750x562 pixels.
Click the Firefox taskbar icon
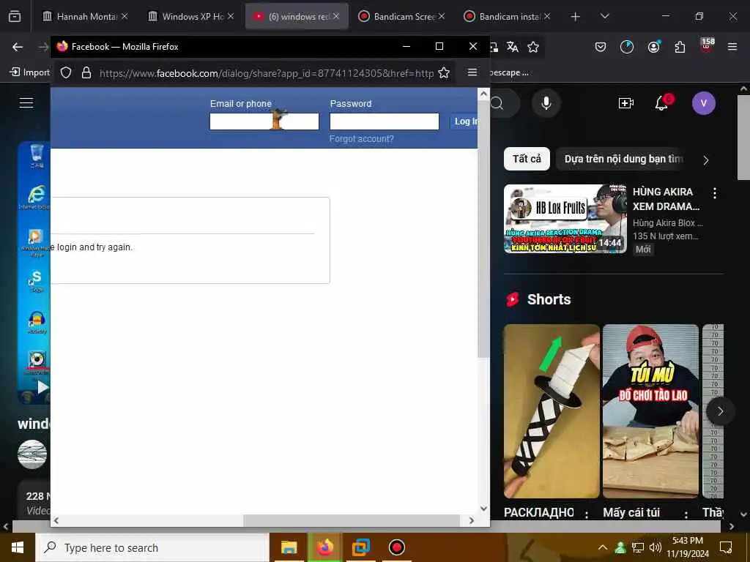(x=324, y=547)
